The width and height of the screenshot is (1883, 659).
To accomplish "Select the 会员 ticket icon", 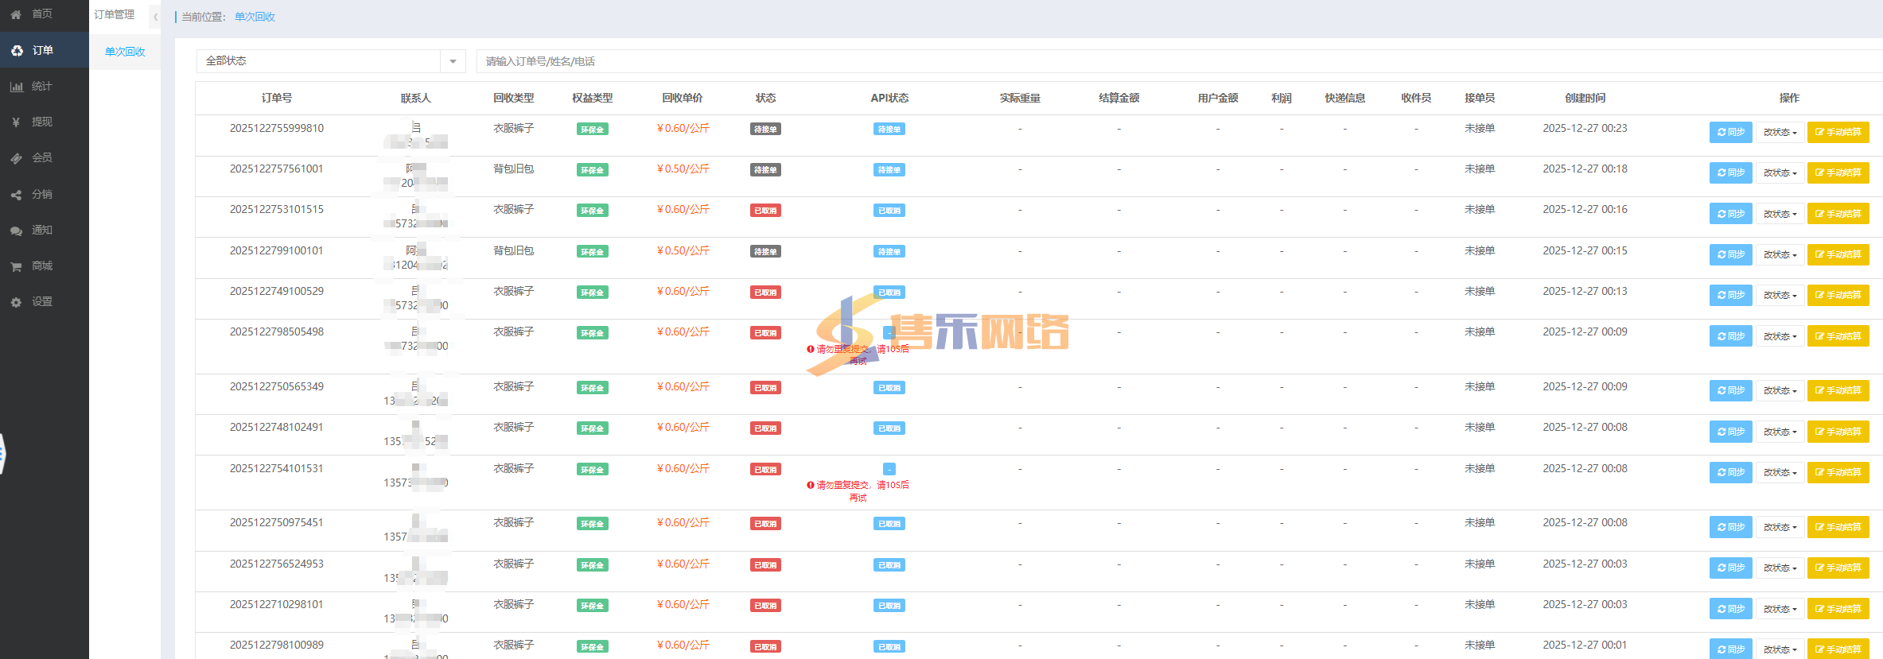I will [16, 158].
